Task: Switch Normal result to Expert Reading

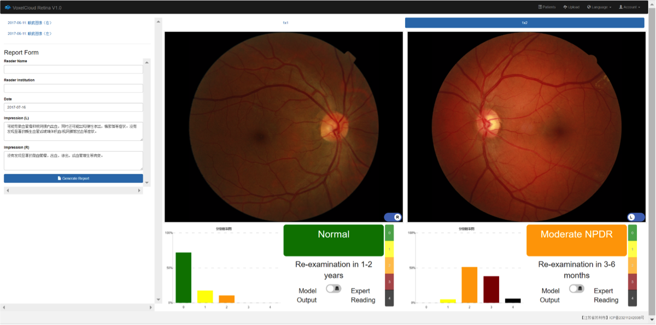Action: [333, 288]
